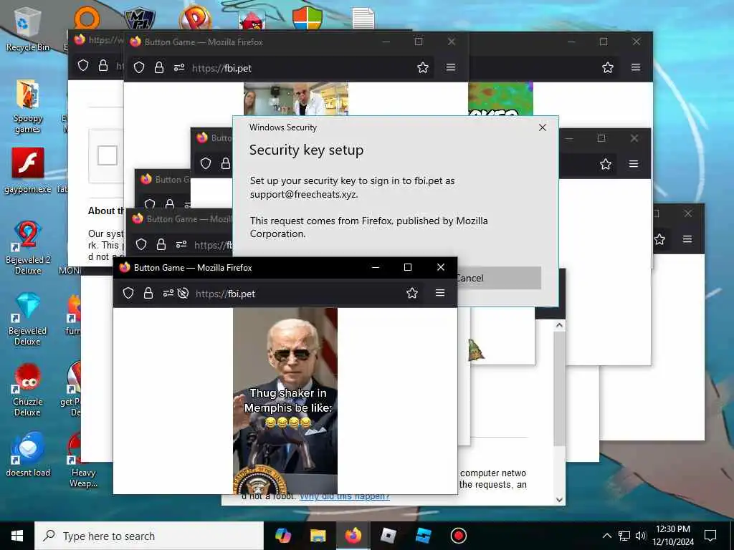Image resolution: width=734 pixels, height=550 pixels.
Task: Click the 'Type here to search' box
Action: pos(149,536)
